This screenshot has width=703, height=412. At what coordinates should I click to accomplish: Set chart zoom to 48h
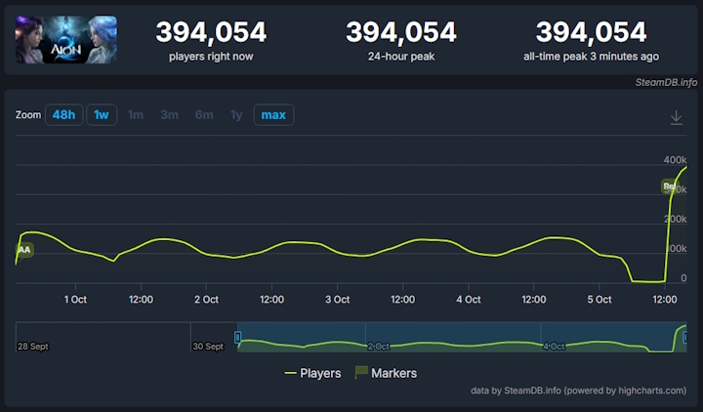(x=63, y=115)
